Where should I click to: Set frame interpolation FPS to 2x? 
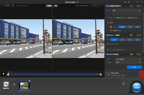point(114,40)
